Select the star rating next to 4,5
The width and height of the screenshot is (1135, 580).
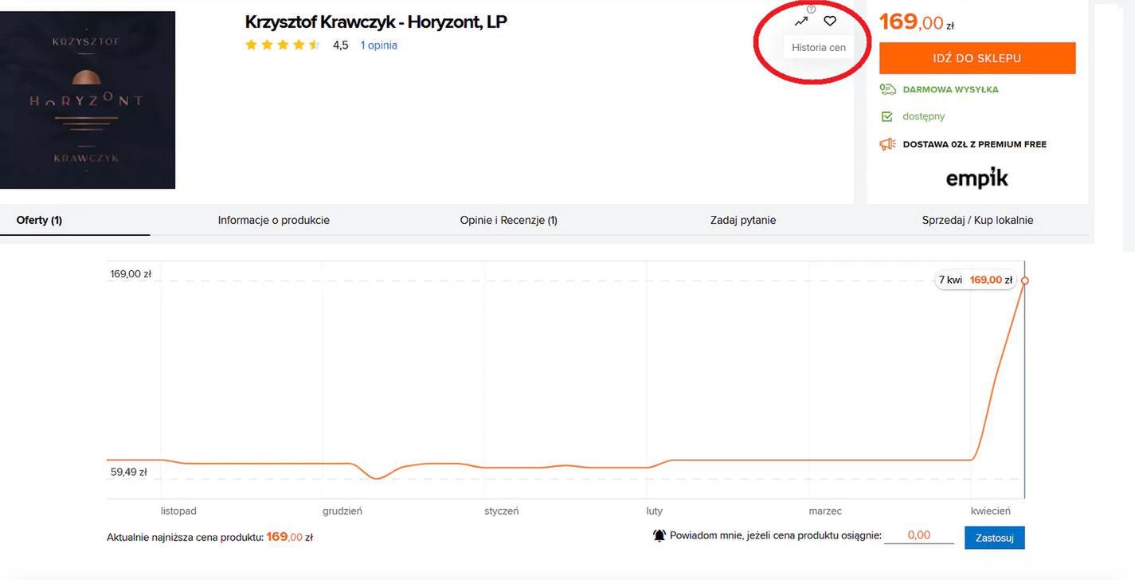[x=283, y=45]
